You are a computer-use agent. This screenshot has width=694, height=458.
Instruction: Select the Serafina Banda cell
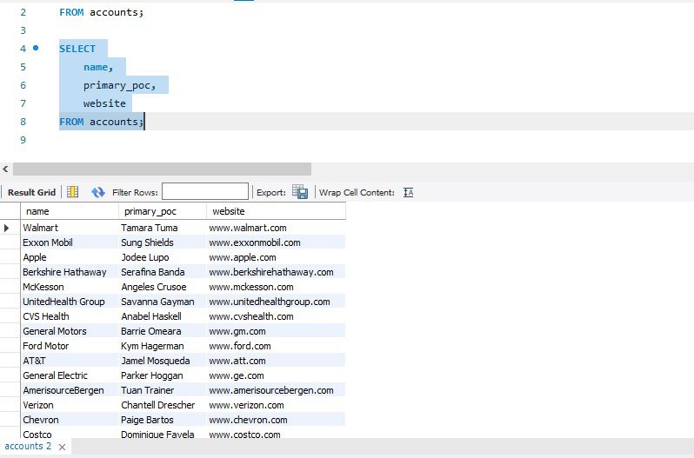point(163,272)
